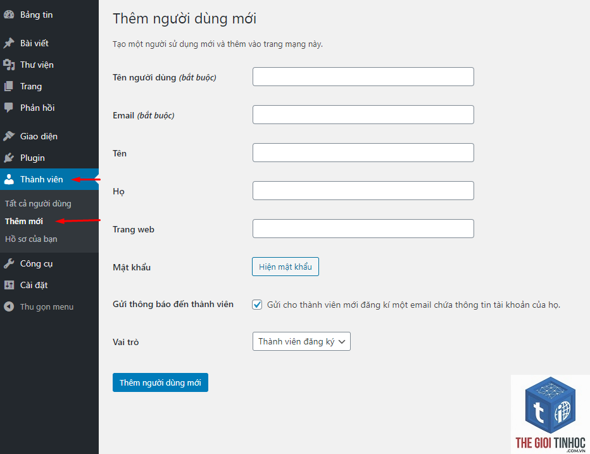Screen dimensions: 590x454
Task: Click the Trang pages icon
Action: (x=9, y=86)
